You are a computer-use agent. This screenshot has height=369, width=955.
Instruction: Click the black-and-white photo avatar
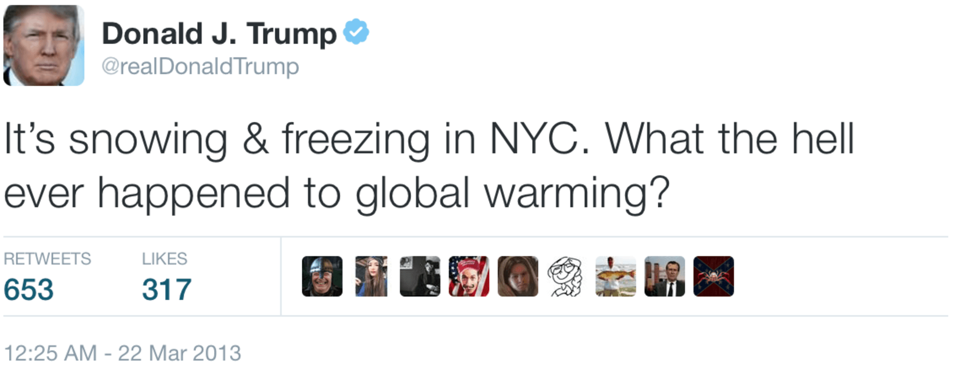[x=420, y=276]
